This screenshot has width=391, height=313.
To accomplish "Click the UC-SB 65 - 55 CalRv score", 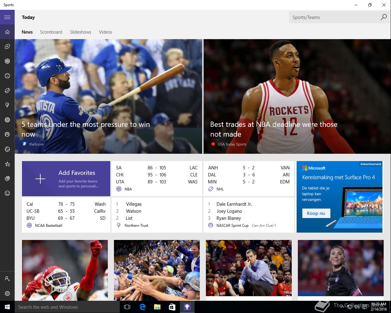I will [66, 211].
